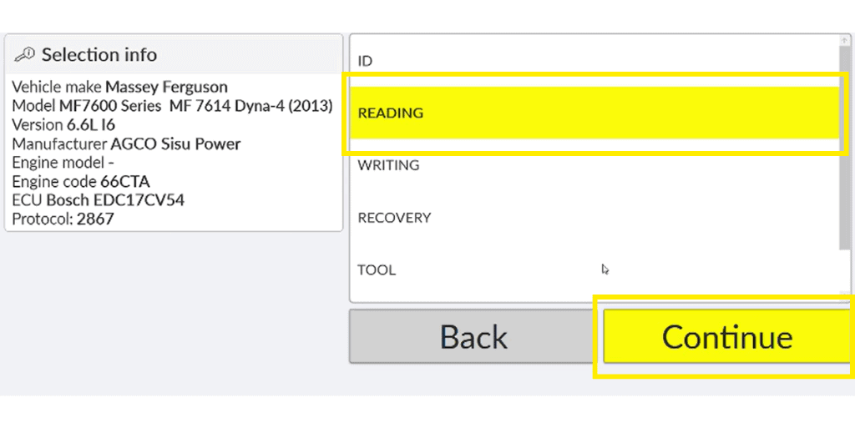Screen dimensions: 855x428
Task: Click the ECU Bosch EDC17CV54 line
Action: (x=98, y=200)
